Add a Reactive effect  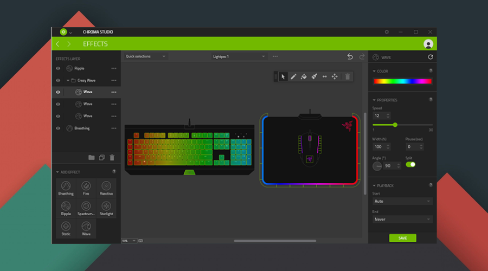[x=106, y=188]
